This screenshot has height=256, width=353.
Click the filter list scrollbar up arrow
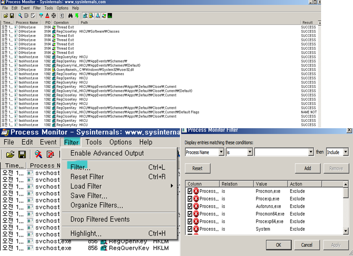coord(346,185)
